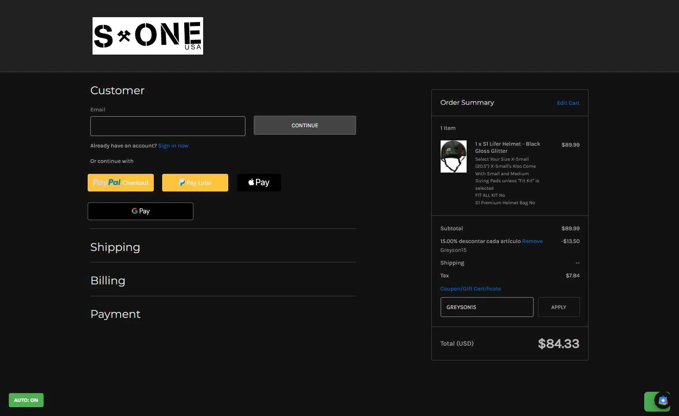Click the $84.33 total amount

click(559, 343)
